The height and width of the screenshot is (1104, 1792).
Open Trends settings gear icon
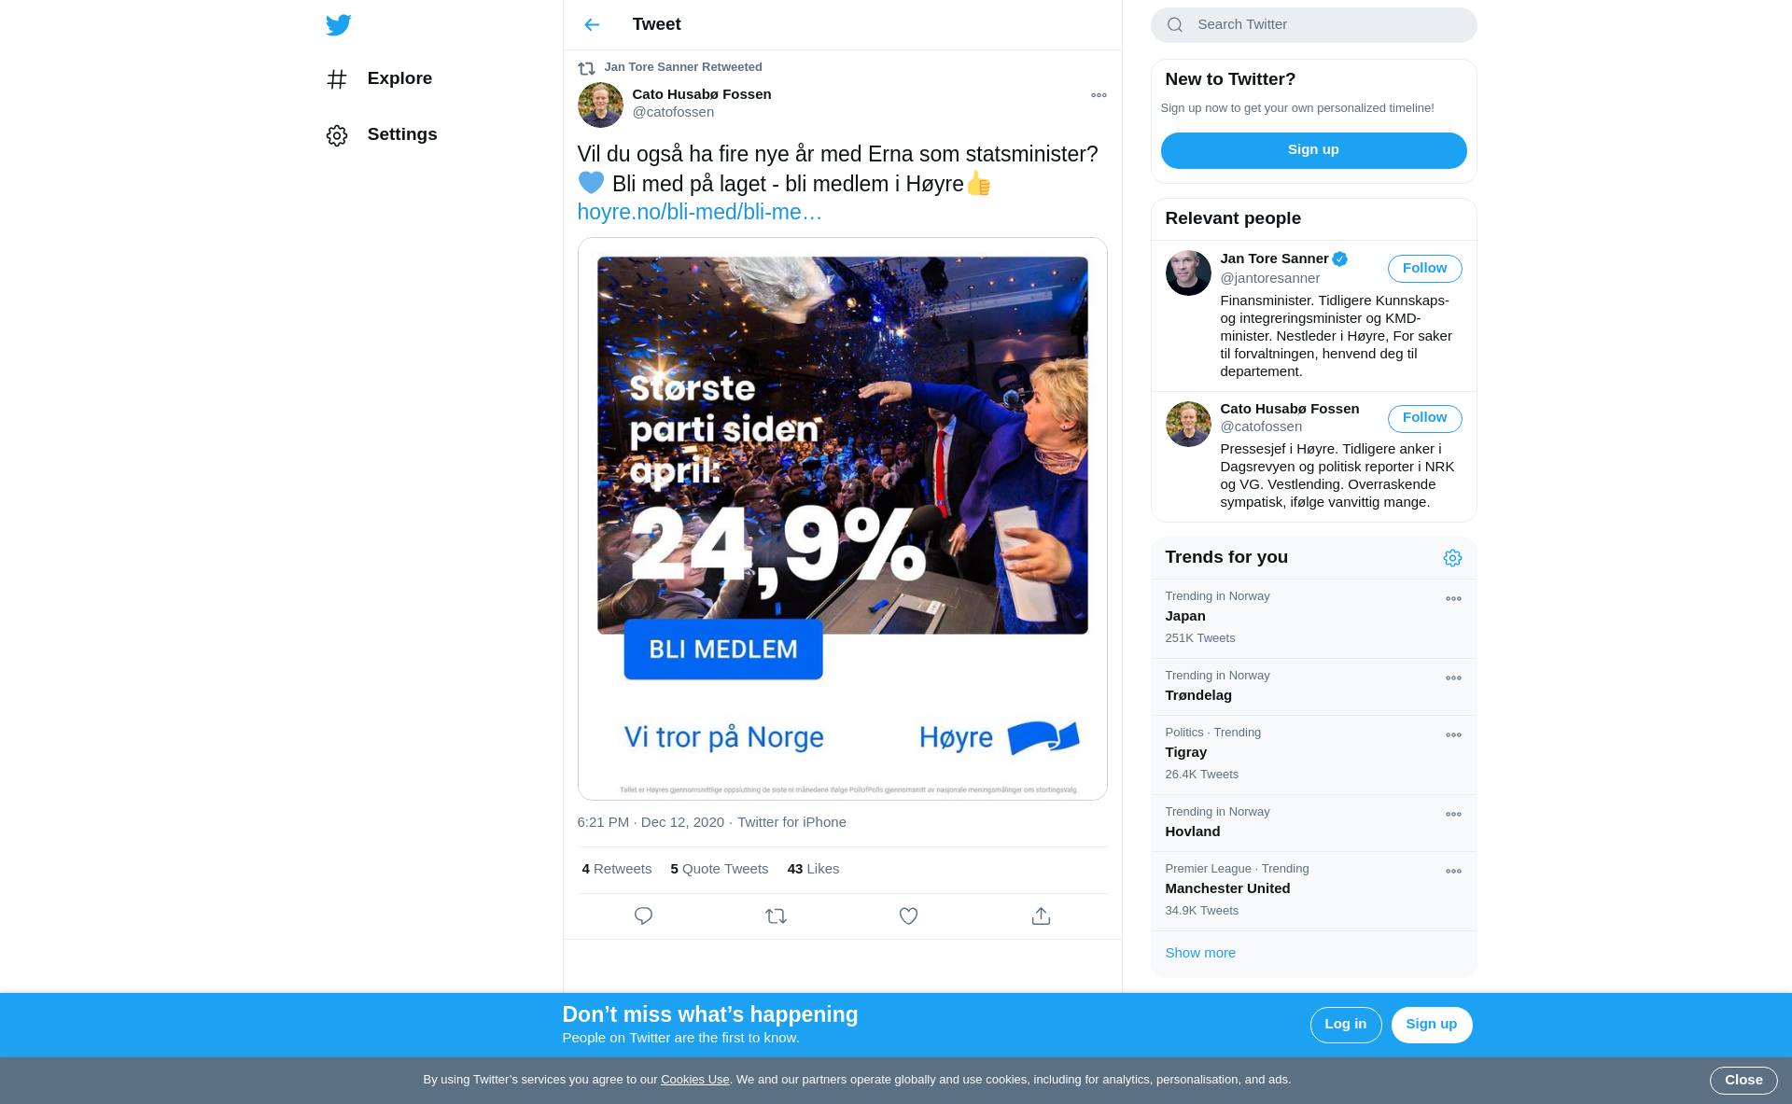pos(1452,558)
